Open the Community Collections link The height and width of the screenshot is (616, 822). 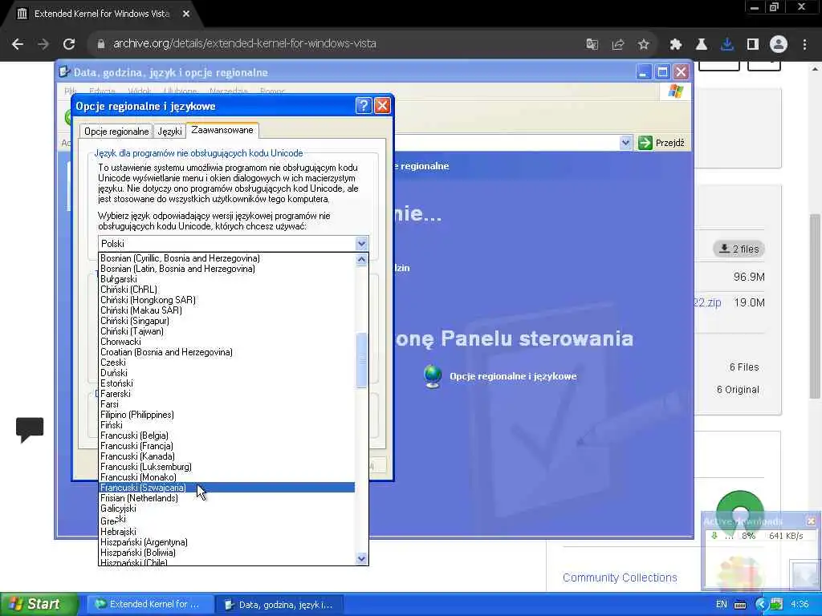click(620, 577)
